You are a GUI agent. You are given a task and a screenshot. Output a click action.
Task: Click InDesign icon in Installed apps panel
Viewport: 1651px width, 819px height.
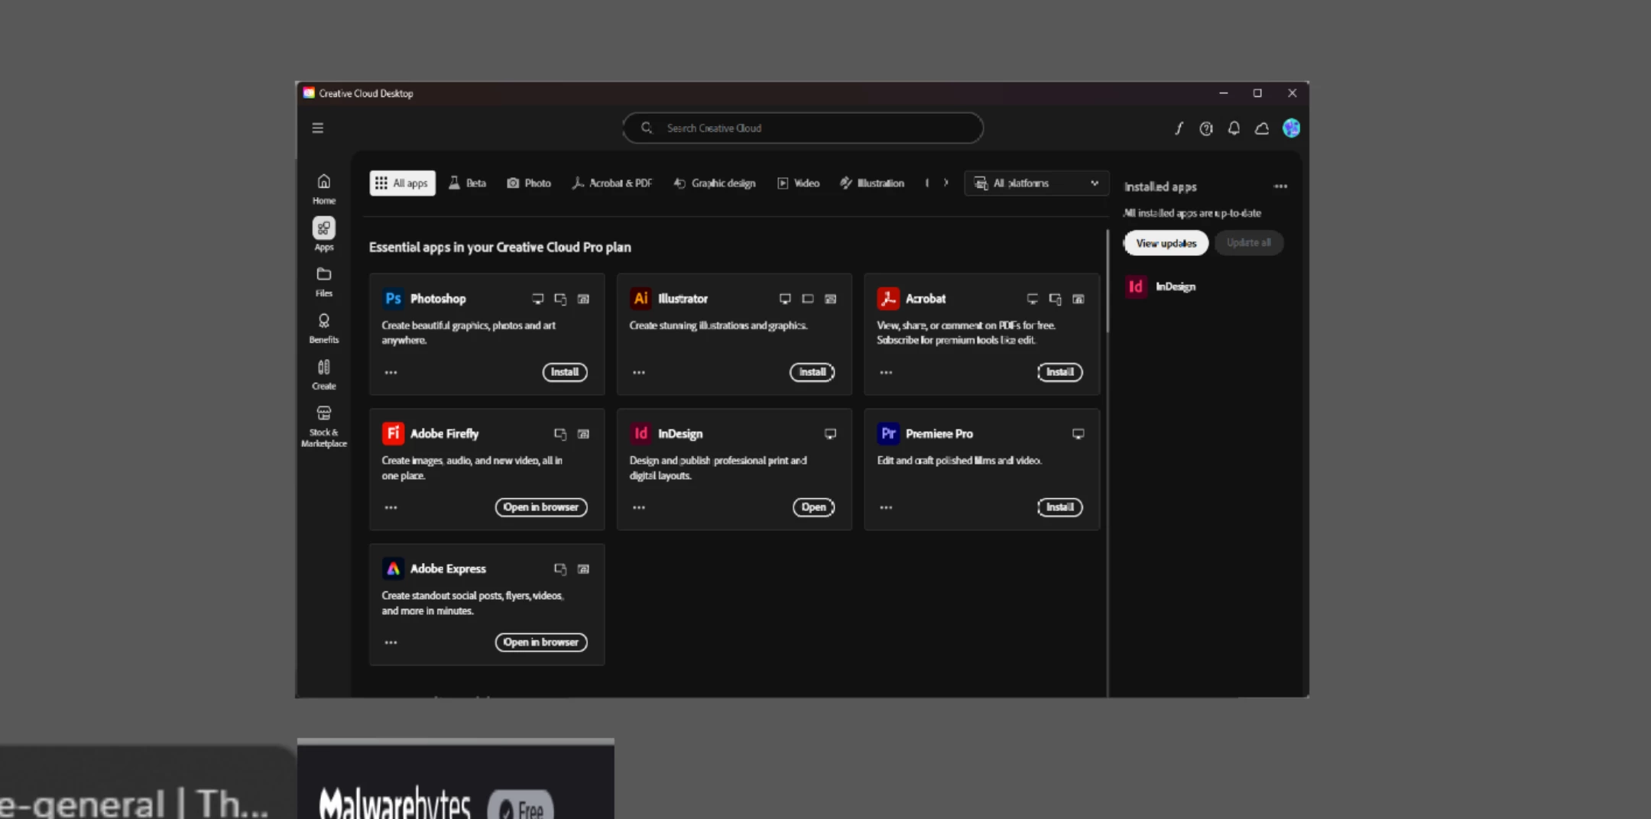[1136, 286]
